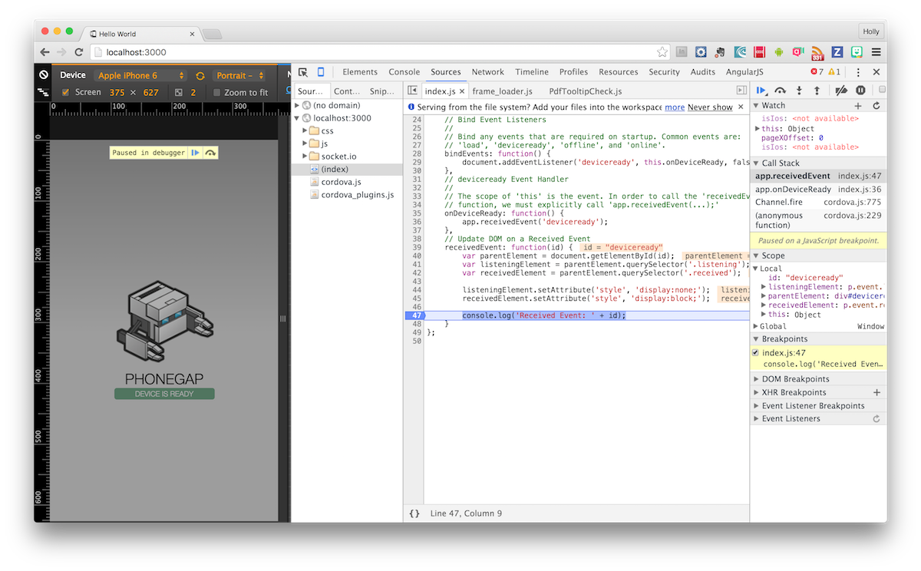Add a new watch expression
The width and height of the screenshot is (921, 571).
[858, 105]
